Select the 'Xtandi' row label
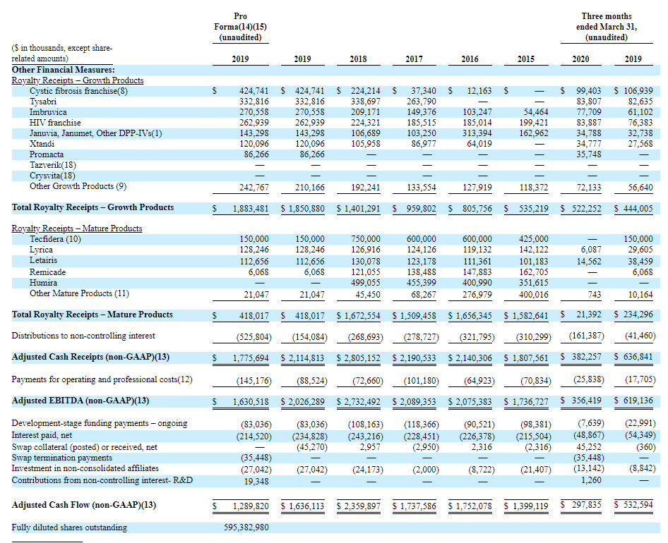Image resolution: width=668 pixels, height=543 pixels. (x=42, y=144)
